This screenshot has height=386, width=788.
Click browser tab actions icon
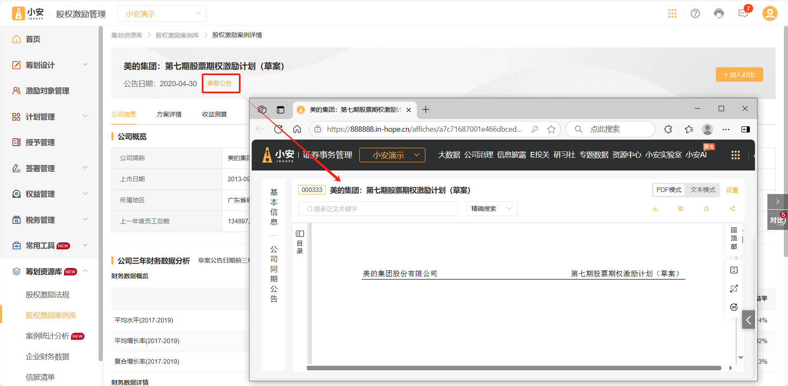[262, 109]
